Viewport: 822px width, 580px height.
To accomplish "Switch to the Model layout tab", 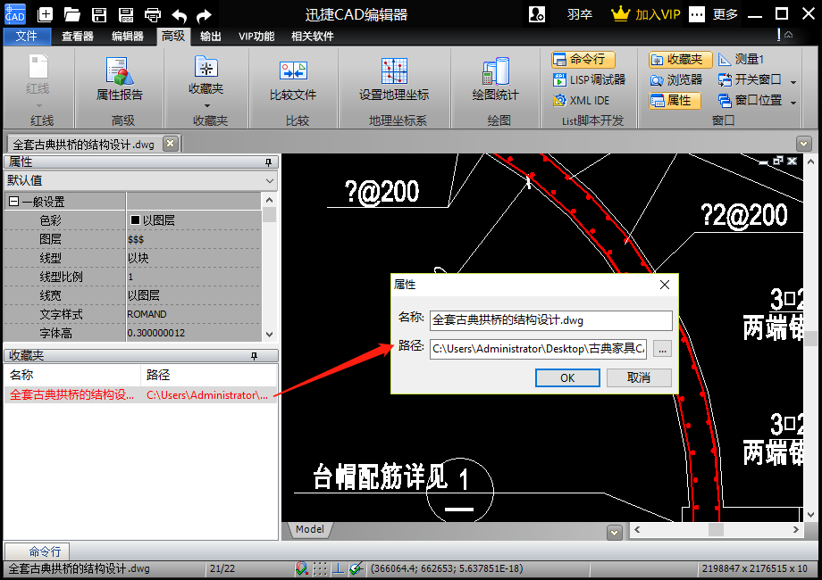I will (310, 529).
